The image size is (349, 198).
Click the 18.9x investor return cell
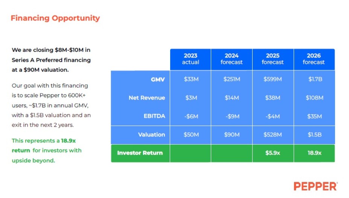[x=314, y=153]
